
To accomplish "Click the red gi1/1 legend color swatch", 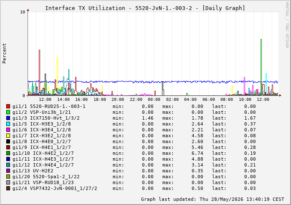I will pyautogui.click(x=8, y=106).
